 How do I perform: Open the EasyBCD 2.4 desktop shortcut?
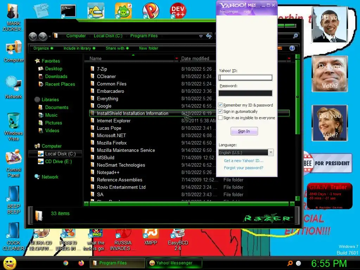[x=178, y=240]
